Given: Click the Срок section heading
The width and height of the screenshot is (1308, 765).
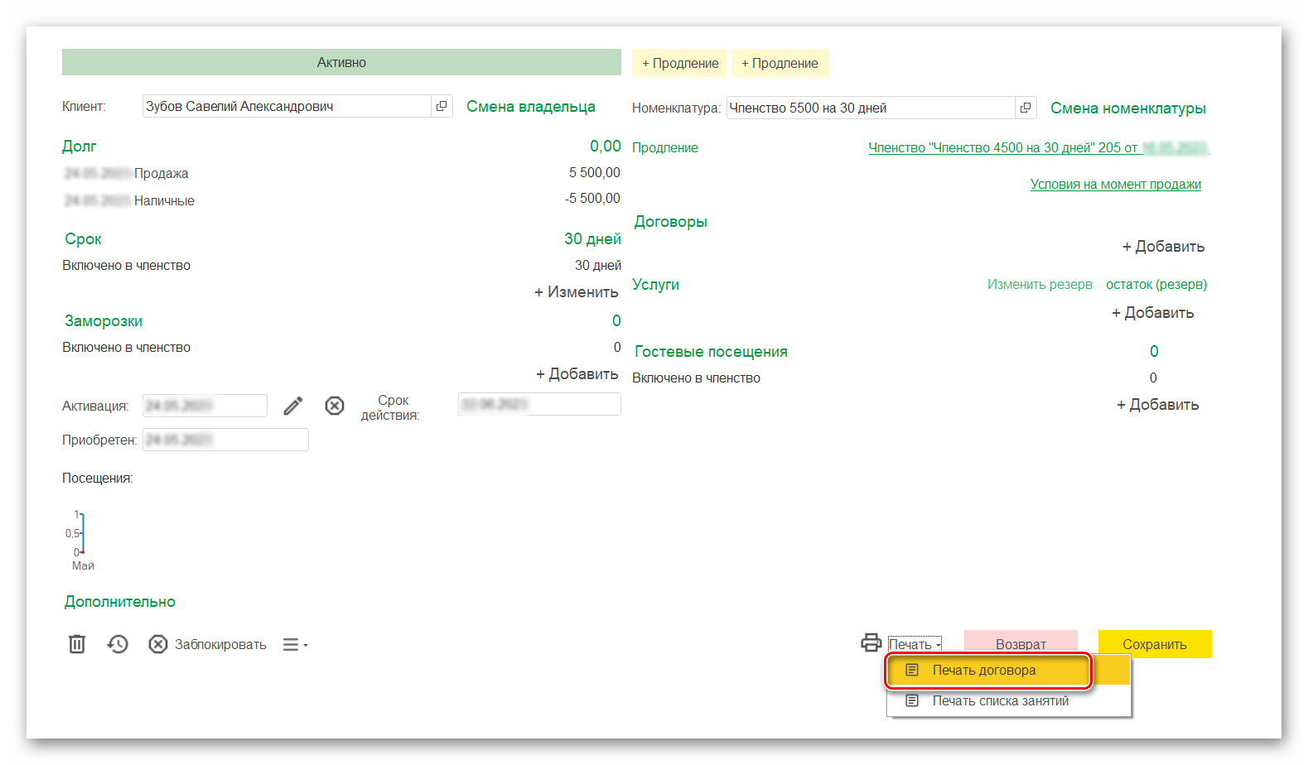Looking at the screenshot, I should [x=83, y=239].
